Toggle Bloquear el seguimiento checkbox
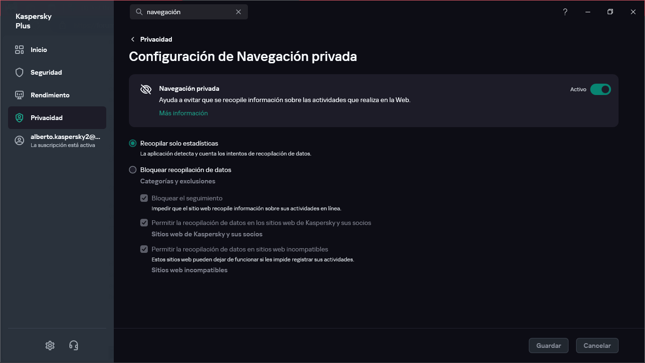Viewport: 645px width, 363px height. click(144, 198)
